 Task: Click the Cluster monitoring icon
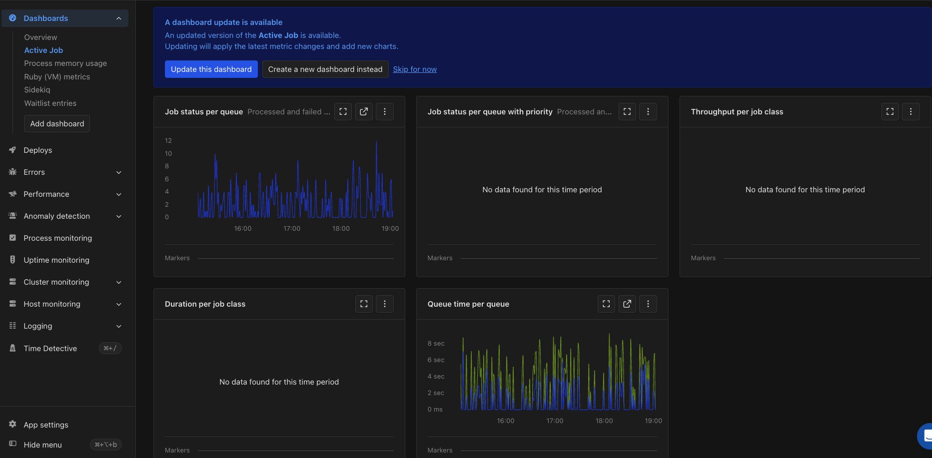point(12,282)
